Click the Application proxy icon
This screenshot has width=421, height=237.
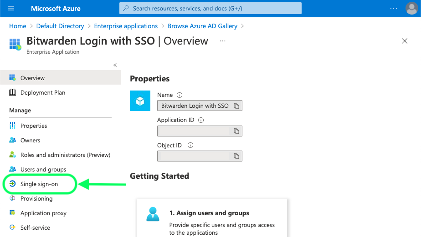pyautogui.click(x=12, y=213)
